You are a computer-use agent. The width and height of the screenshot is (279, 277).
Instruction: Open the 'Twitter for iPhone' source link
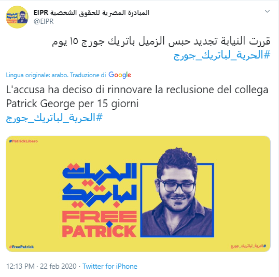110,266
